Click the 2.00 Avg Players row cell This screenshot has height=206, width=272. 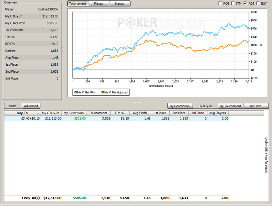tap(218, 119)
